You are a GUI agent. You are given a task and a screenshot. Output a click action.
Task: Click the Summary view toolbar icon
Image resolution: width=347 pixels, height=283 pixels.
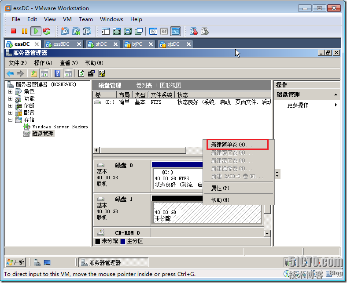coord(153,31)
